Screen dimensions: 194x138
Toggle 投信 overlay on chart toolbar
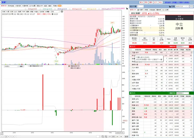point(12,11)
